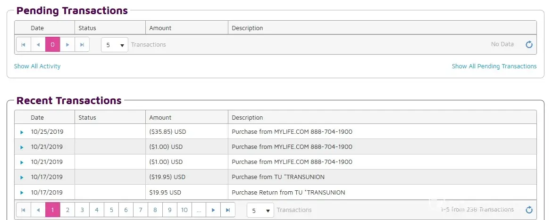Expand the ($19.95) TRANSUNION purchase row
Image resolution: width=552 pixels, height=220 pixels.
[x=22, y=178]
